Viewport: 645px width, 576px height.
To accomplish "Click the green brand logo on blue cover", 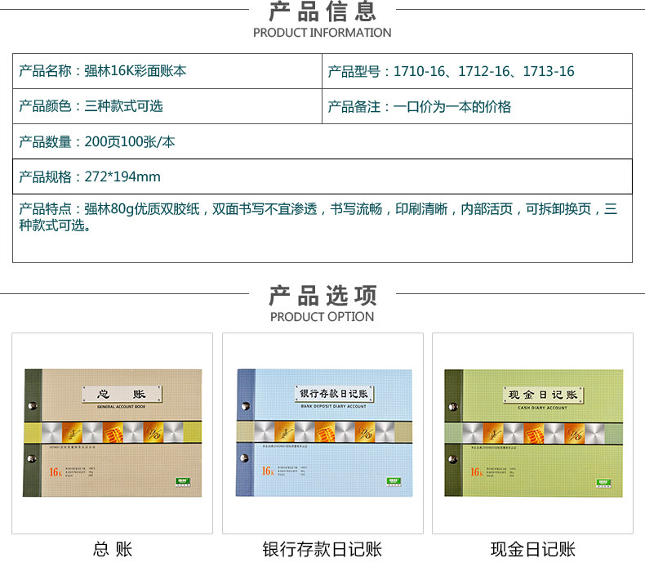I will pos(394,481).
